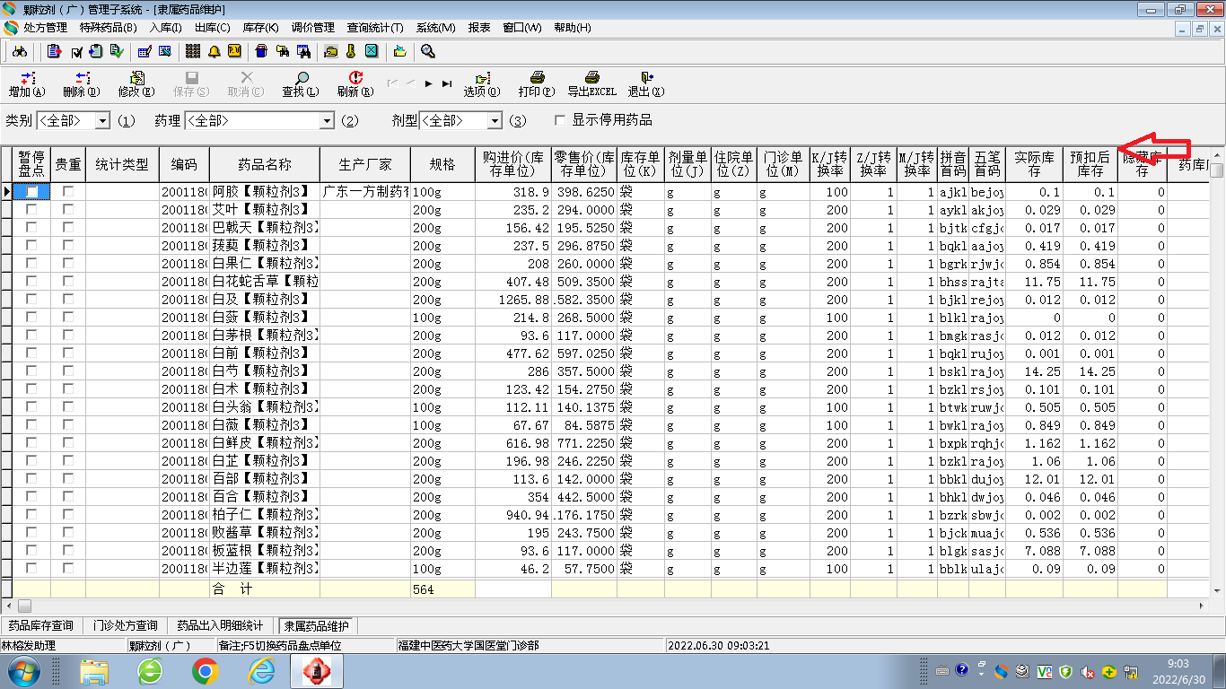The width and height of the screenshot is (1226, 689).
Task: Switch to 药品出入明细统计 tab
Action: 221,625
